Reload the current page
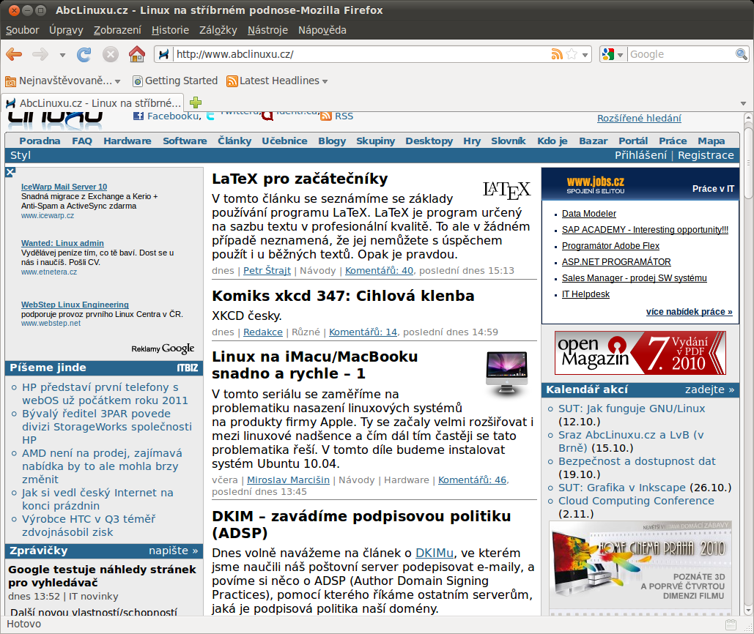 point(84,54)
